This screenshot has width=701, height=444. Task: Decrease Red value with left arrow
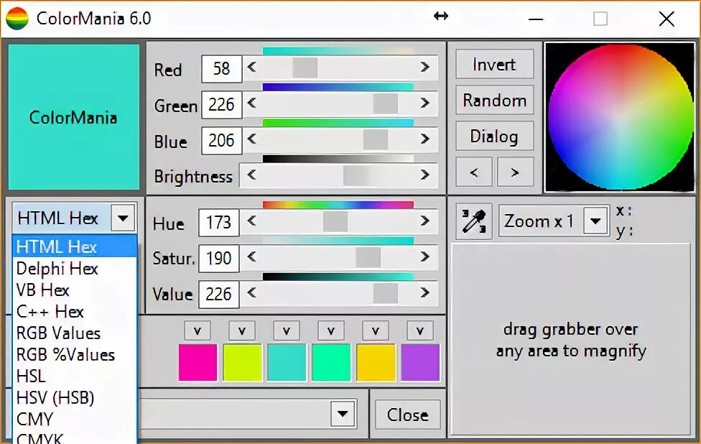[251, 67]
